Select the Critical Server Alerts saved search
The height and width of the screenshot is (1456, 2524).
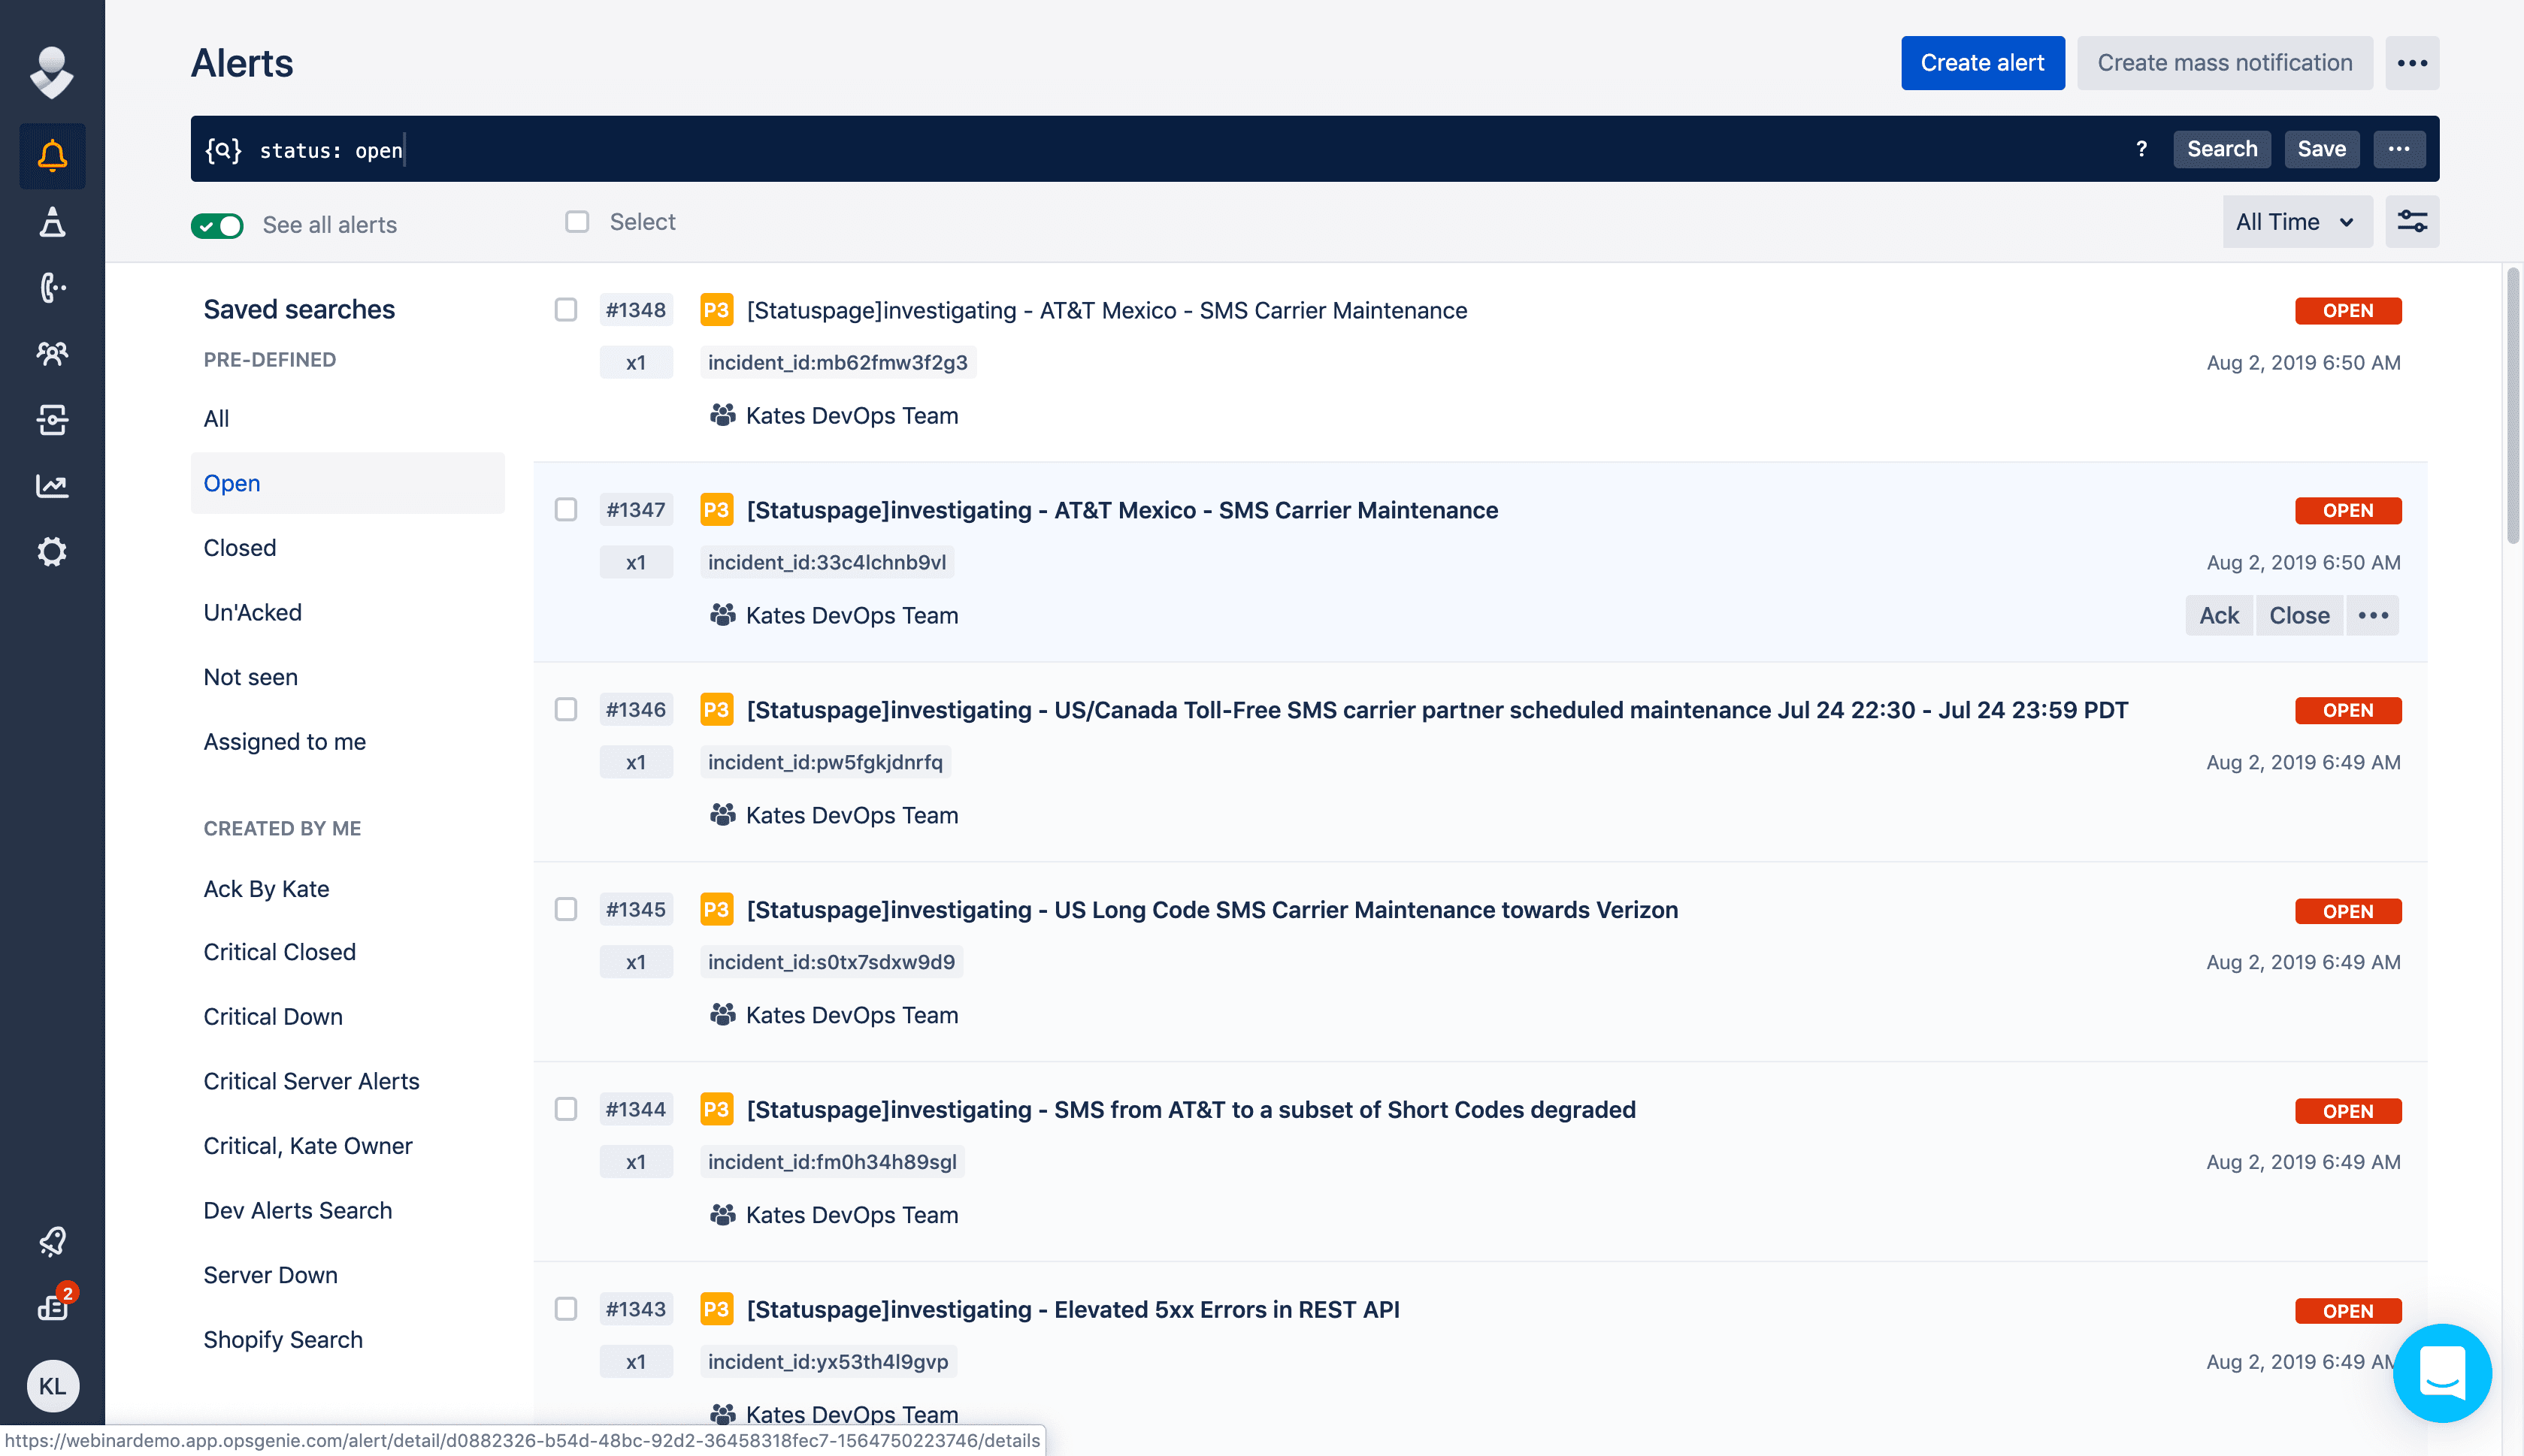coord(311,1081)
